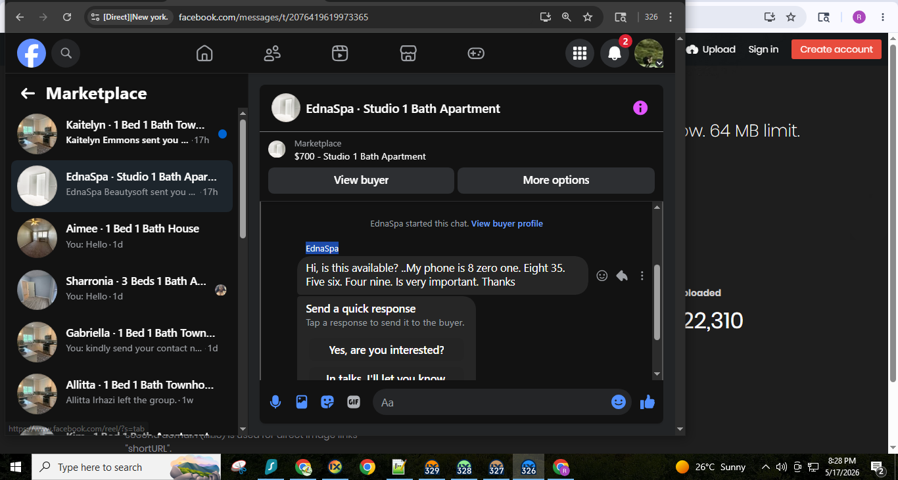Reload the Facebook page
898x480 pixels.
[x=67, y=17]
